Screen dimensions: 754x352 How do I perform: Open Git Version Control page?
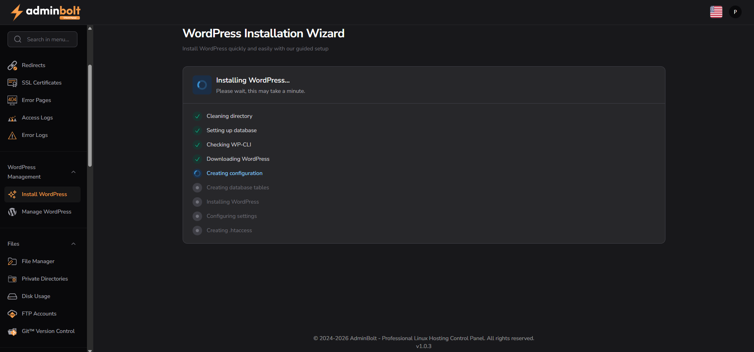pos(42,331)
